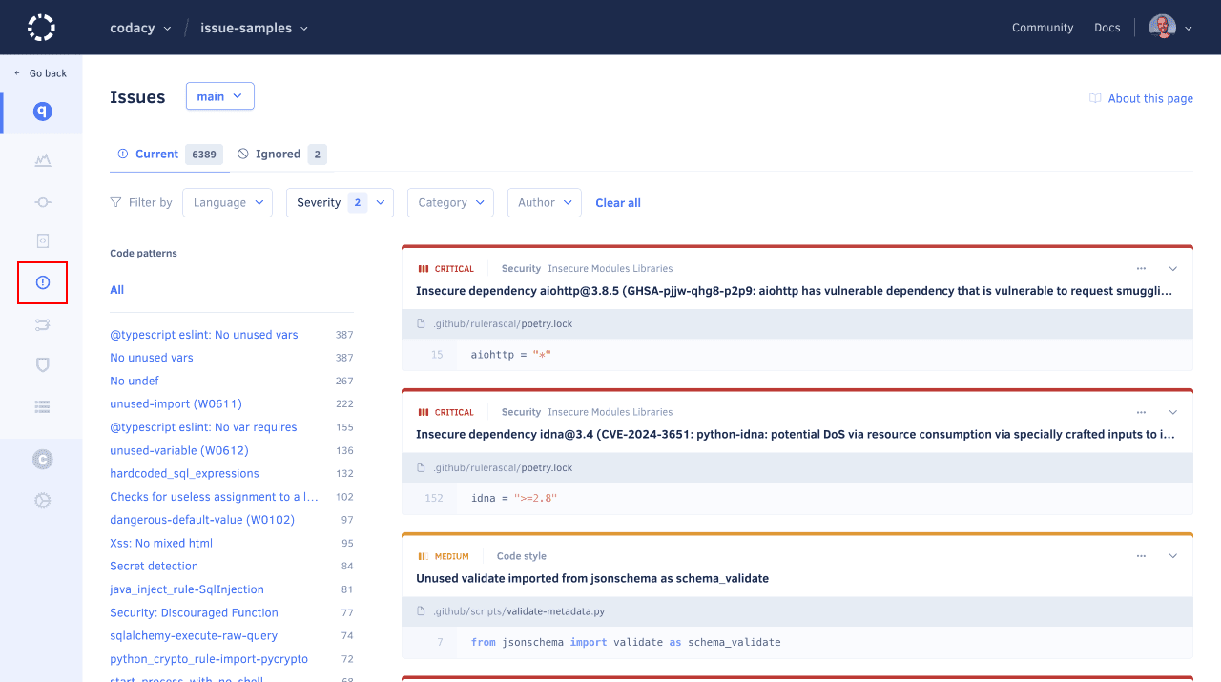Open the Pull requests sidebar icon

tap(42, 325)
